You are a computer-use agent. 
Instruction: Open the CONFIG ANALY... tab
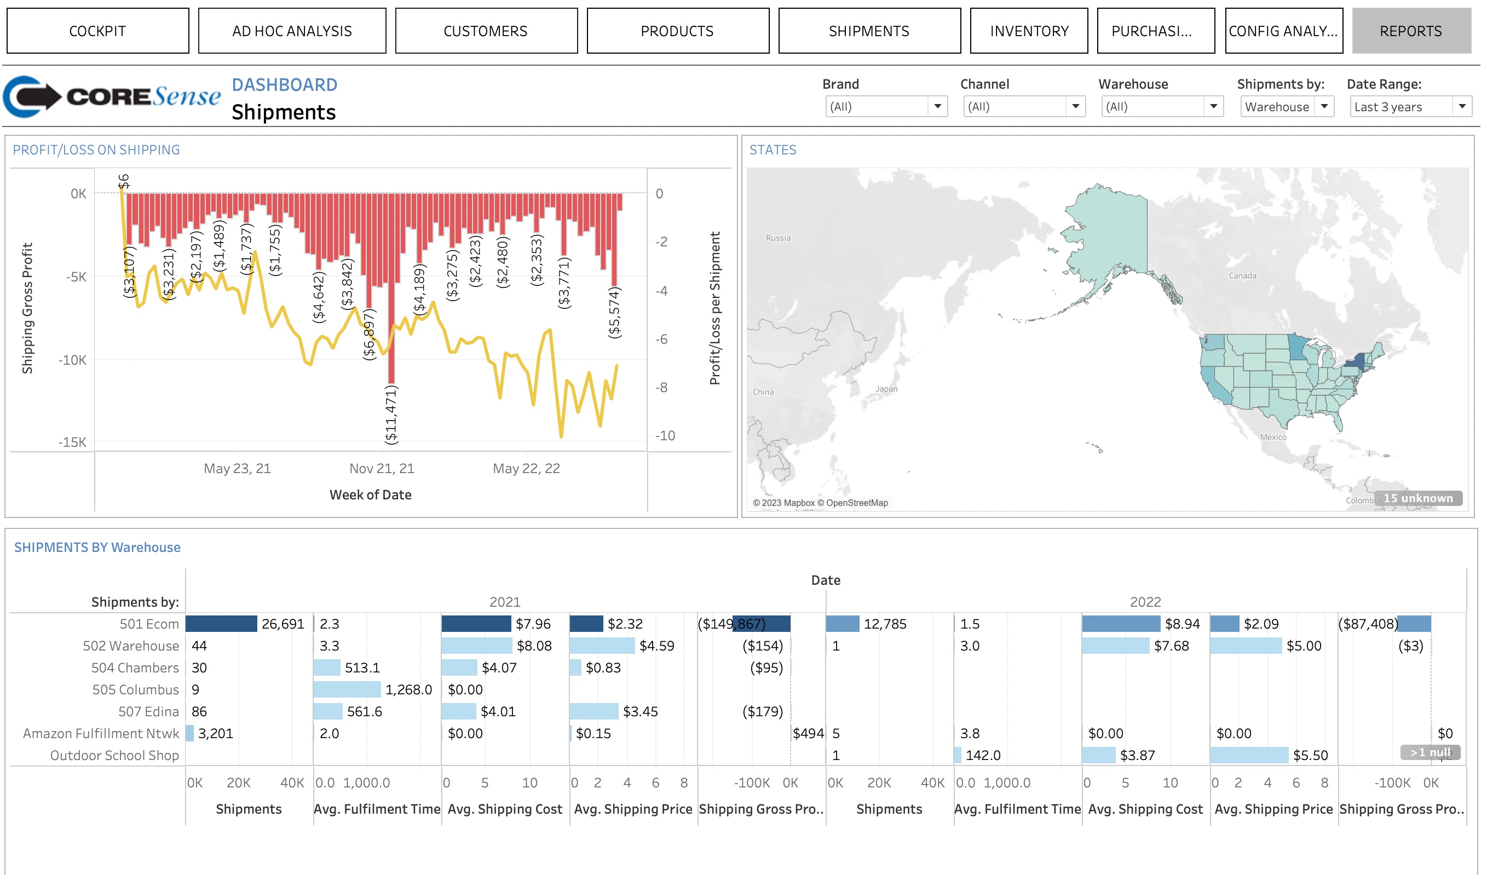[x=1283, y=31]
